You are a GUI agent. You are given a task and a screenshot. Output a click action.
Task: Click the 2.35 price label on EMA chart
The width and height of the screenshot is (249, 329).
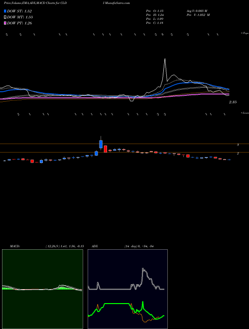click(233, 102)
